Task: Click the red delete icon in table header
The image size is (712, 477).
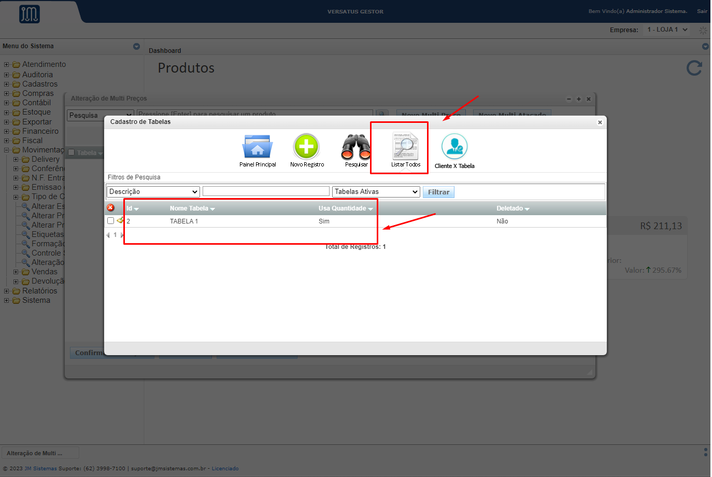Action: (x=111, y=208)
